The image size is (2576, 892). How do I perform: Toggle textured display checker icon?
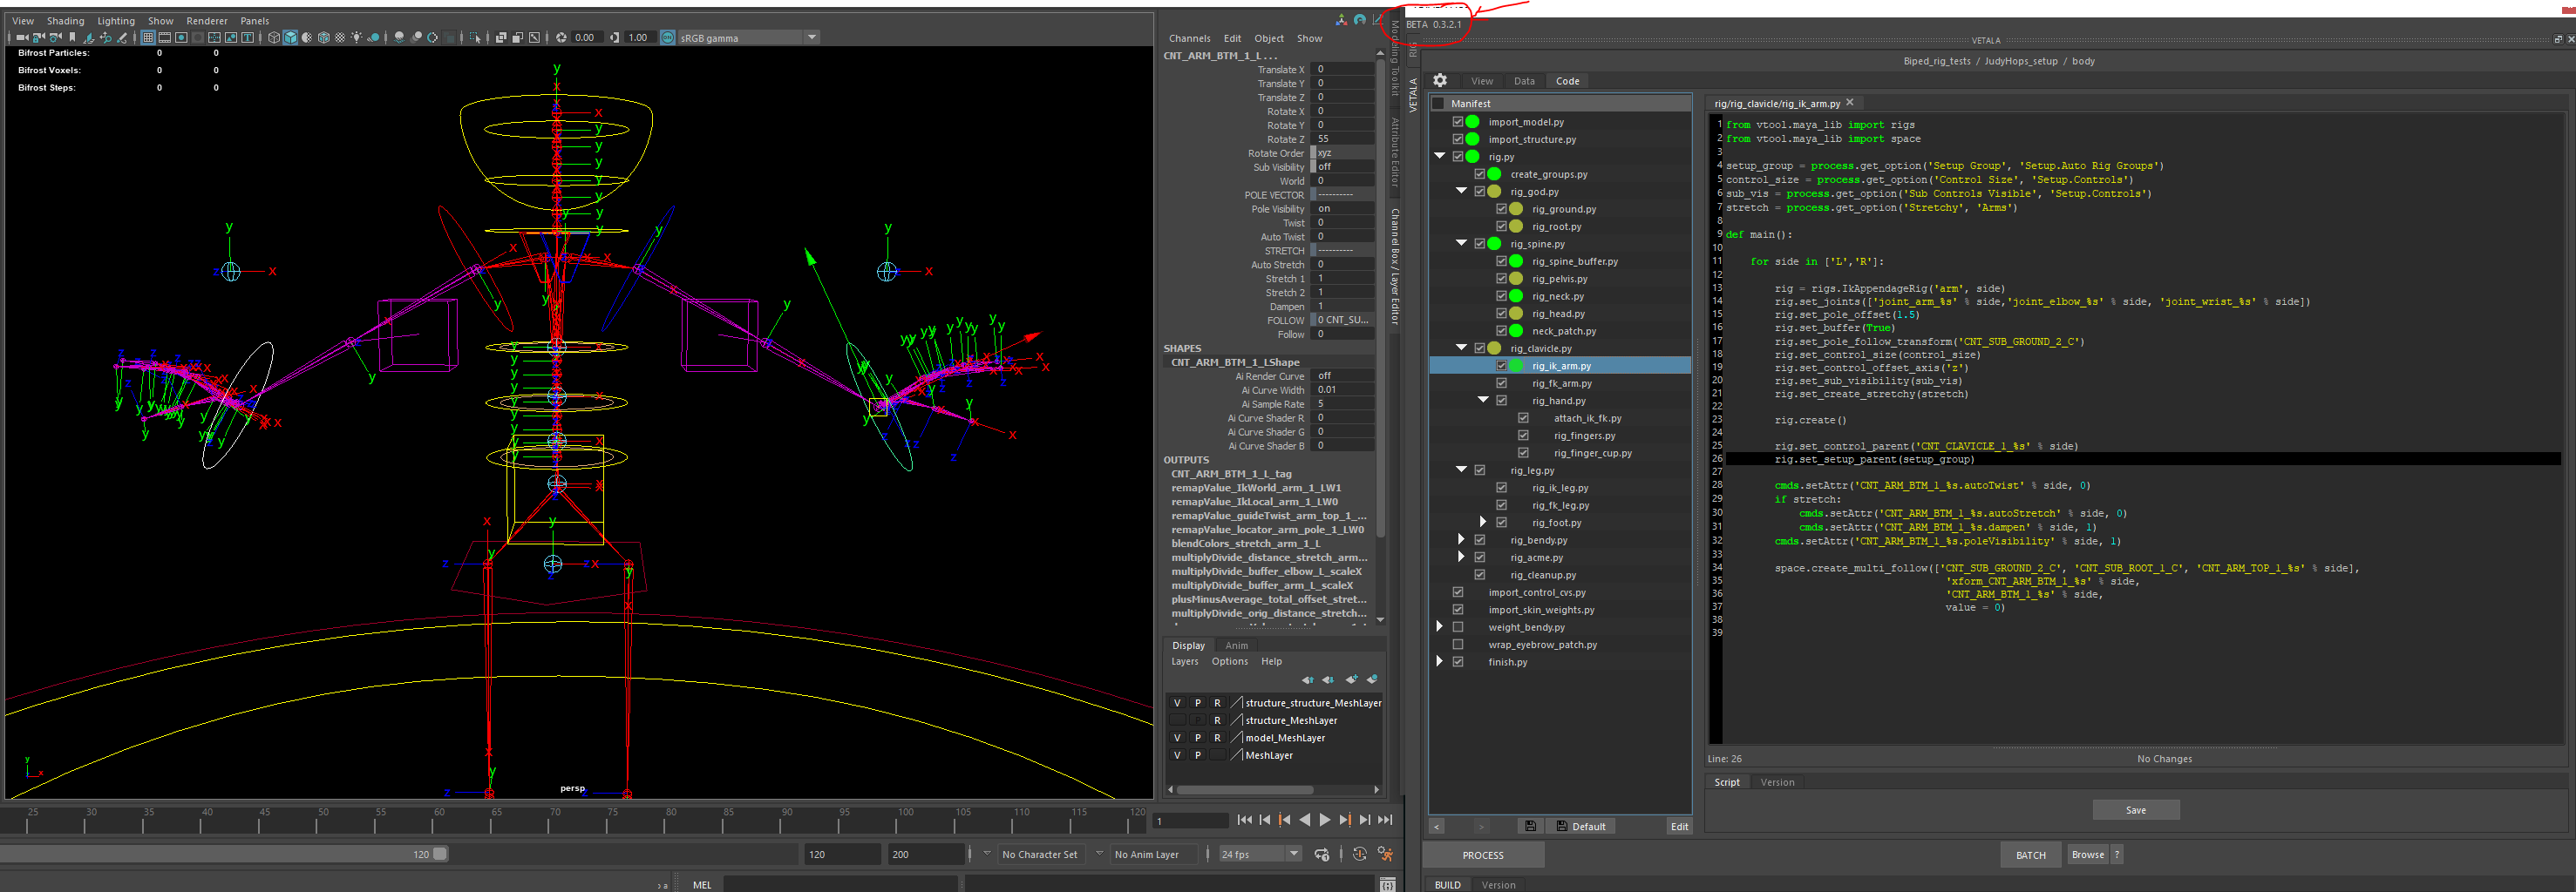pos(340,38)
